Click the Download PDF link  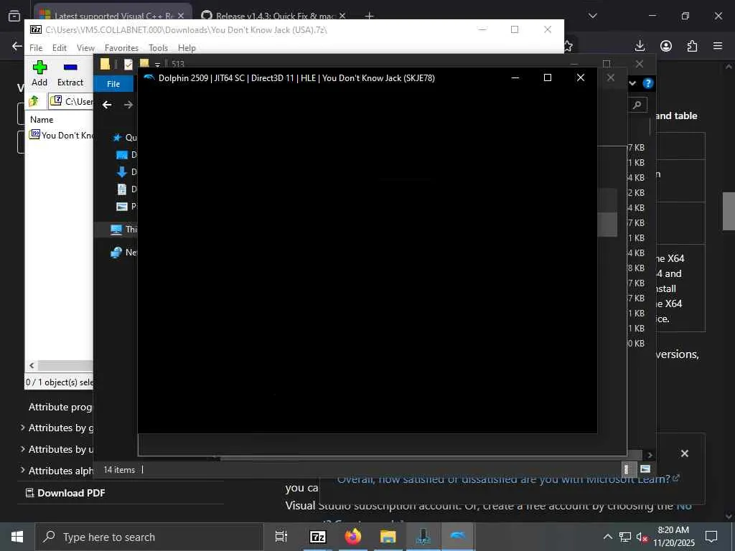click(65, 493)
